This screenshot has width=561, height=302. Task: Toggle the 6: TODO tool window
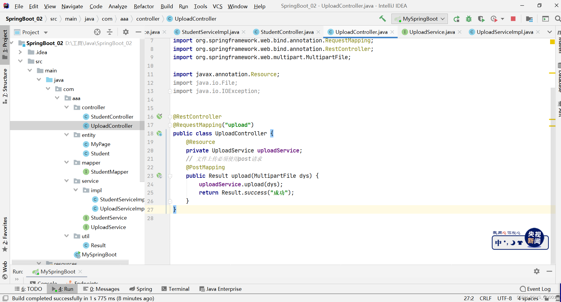[28, 289]
